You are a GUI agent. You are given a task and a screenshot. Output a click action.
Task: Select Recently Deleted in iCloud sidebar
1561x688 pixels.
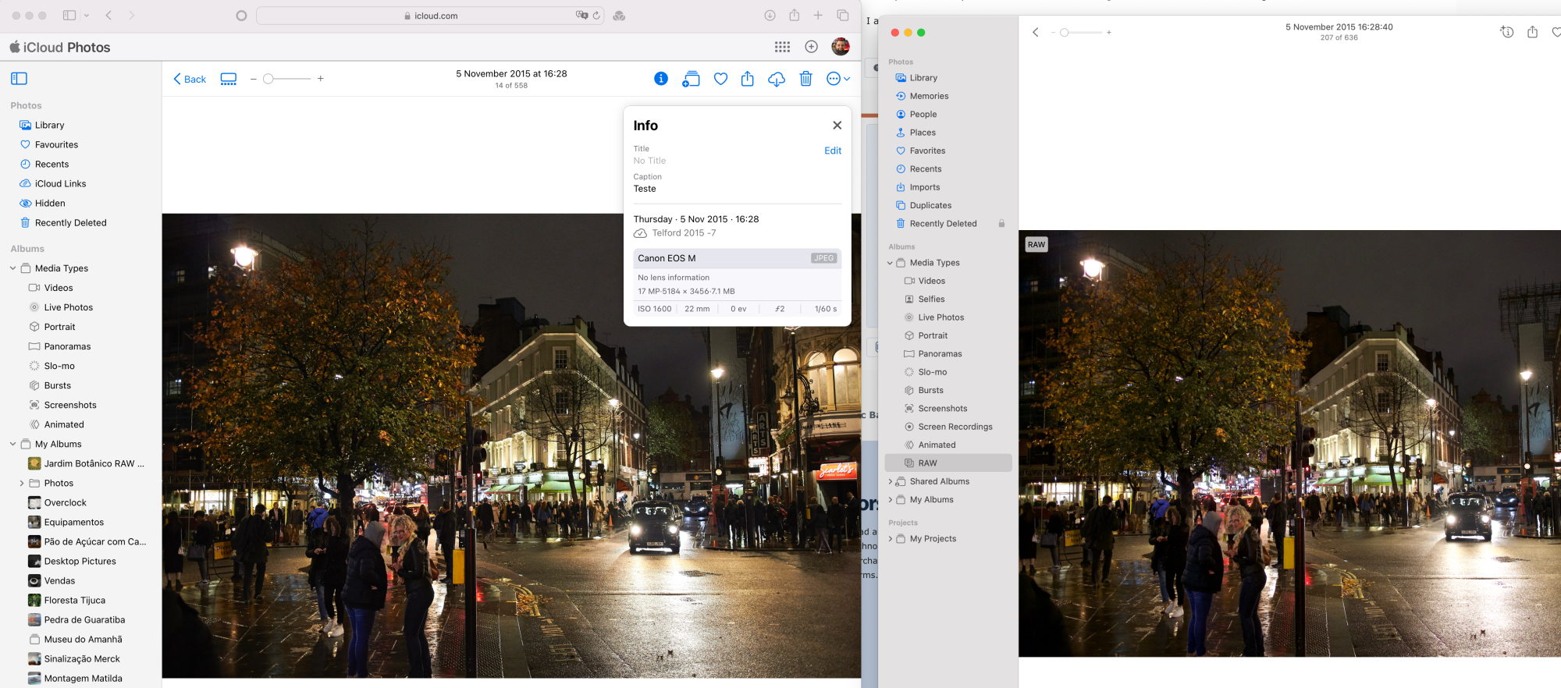click(70, 223)
